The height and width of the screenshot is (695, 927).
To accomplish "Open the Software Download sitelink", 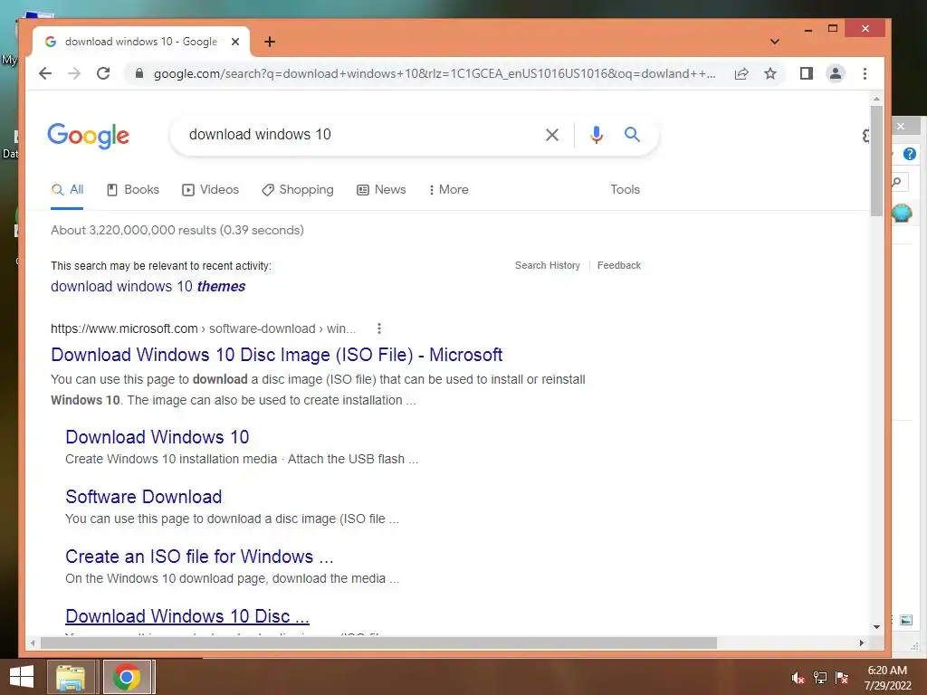I will tap(144, 497).
